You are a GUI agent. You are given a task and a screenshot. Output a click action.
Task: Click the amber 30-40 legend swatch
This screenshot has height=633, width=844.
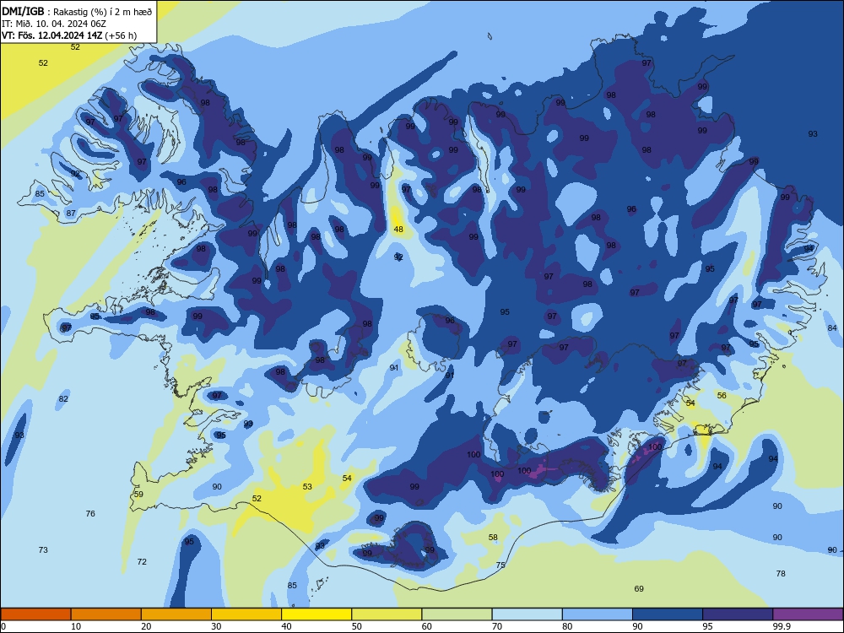(x=246, y=614)
